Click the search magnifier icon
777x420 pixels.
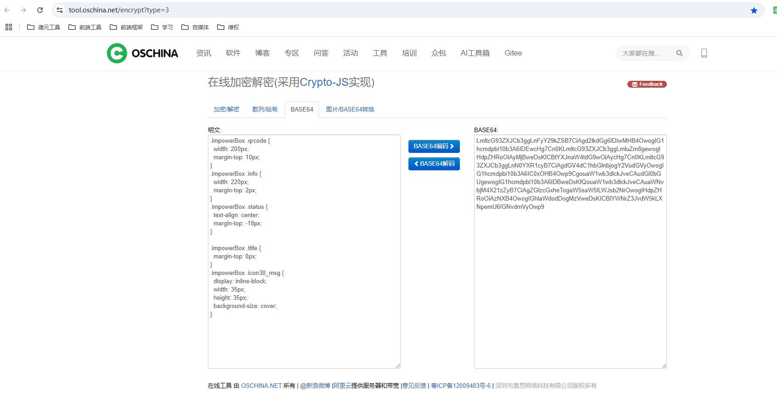pos(680,53)
